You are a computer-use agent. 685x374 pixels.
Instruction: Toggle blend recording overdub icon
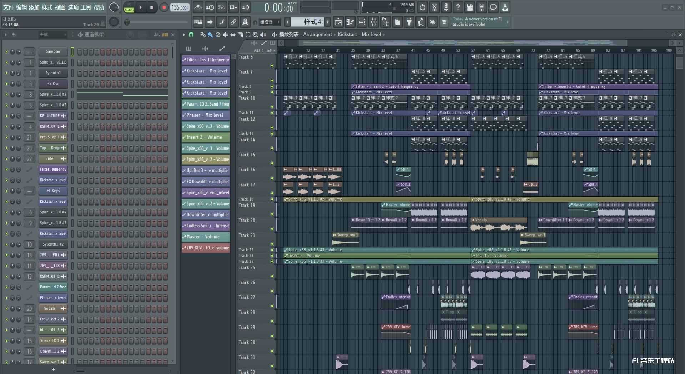click(x=233, y=7)
